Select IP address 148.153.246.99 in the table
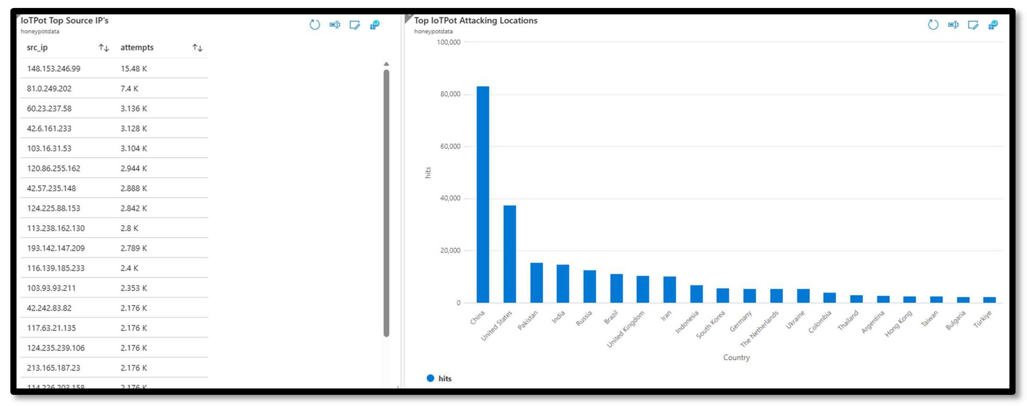1027x406 pixels. click(x=54, y=68)
